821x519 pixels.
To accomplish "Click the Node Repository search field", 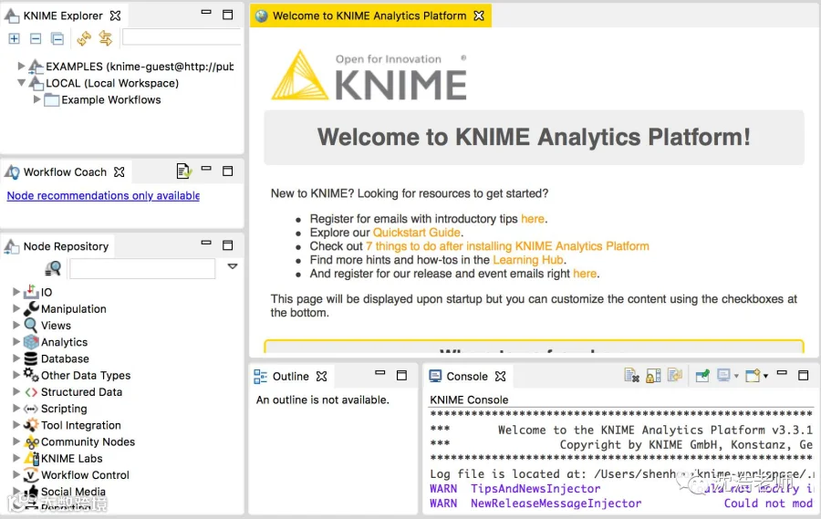I will (x=142, y=268).
